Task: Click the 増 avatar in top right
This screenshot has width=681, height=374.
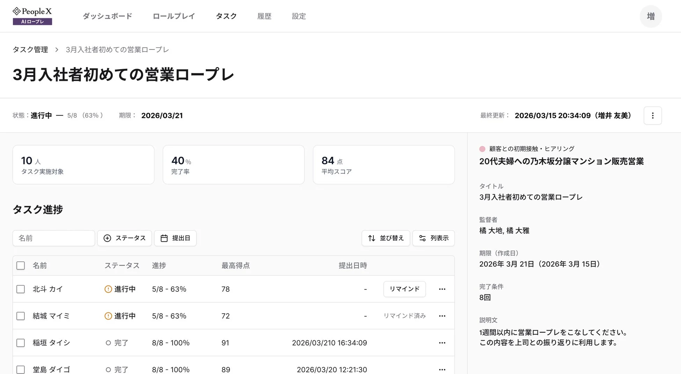Action: (x=650, y=16)
